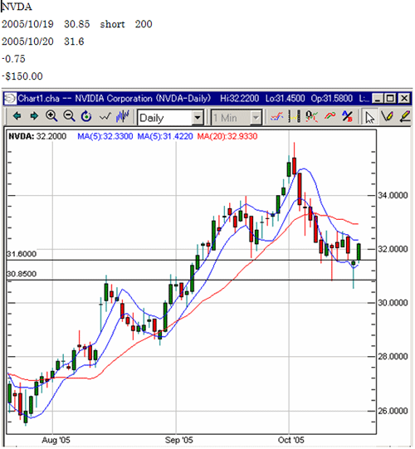Zoom in with the magnifier plus icon

point(51,116)
